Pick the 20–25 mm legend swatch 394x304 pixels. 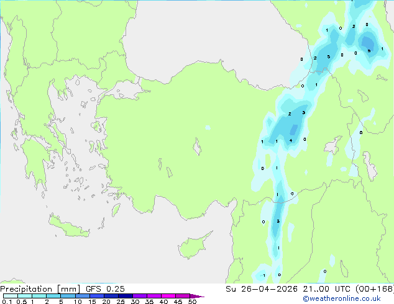(x=111, y=296)
